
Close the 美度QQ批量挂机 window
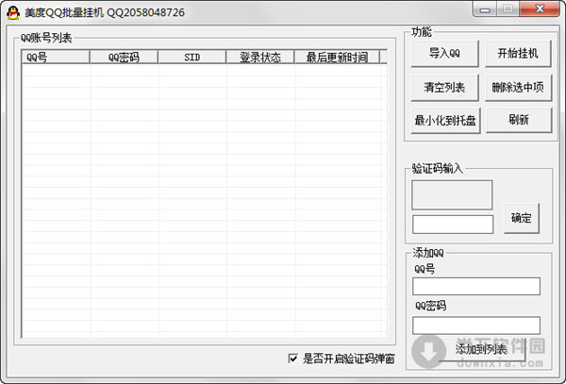pos(540,9)
